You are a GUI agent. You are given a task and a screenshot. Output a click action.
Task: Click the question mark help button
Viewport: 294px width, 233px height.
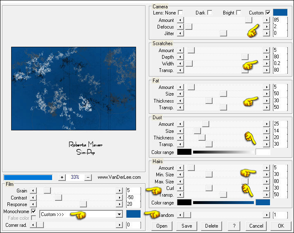point(234,226)
